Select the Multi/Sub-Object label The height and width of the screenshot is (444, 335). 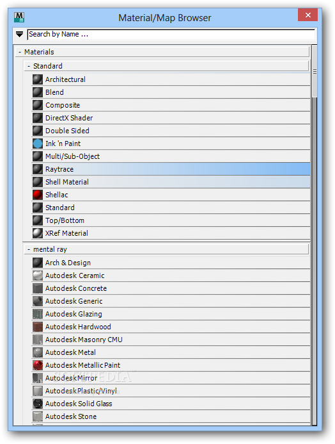73,156
